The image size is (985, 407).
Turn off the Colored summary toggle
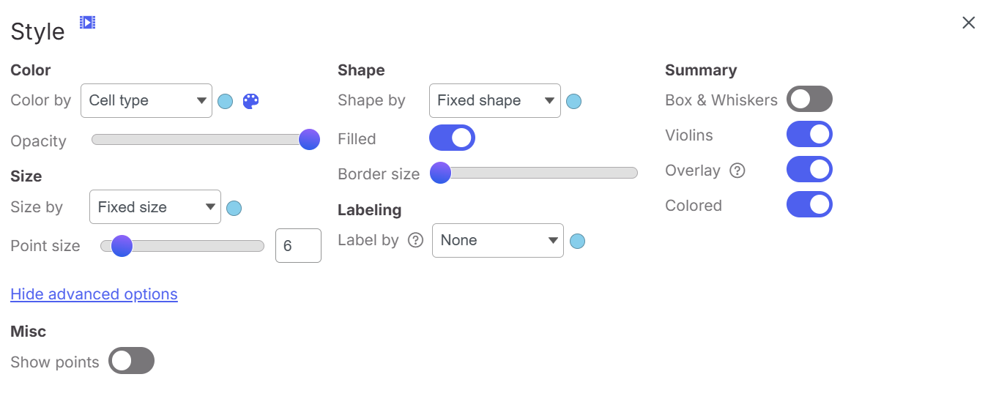point(809,205)
